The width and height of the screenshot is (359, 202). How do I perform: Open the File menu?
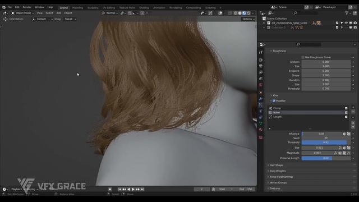(x=10, y=7)
